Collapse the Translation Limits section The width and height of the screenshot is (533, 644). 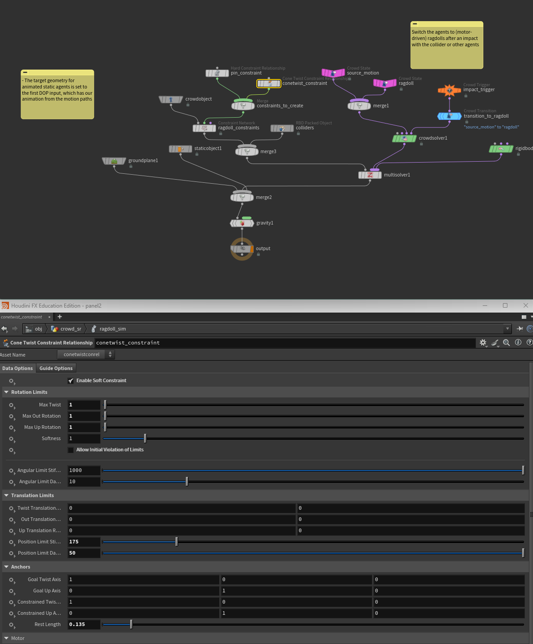[6, 495]
